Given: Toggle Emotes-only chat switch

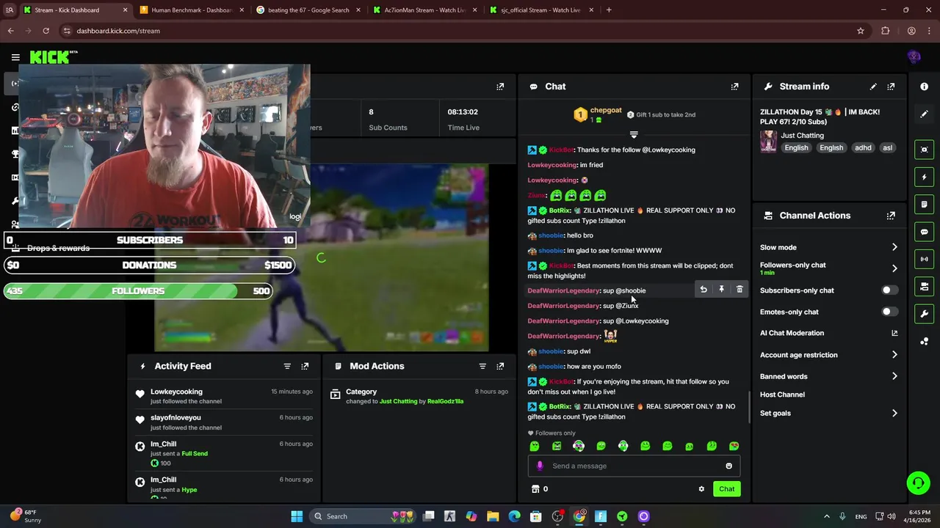Looking at the screenshot, I should coord(889,312).
